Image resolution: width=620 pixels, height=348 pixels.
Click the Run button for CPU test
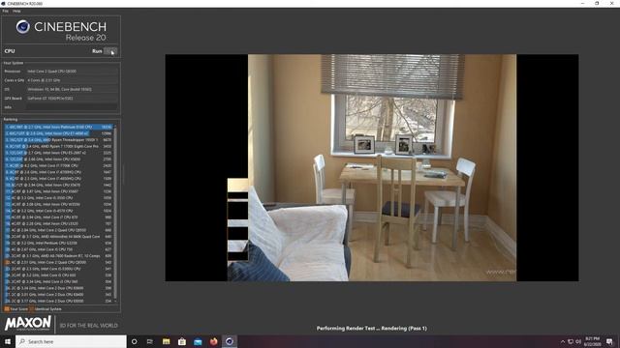pos(110,51)
